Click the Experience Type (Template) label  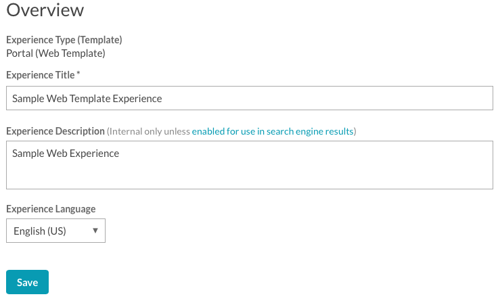click(64, 40)
